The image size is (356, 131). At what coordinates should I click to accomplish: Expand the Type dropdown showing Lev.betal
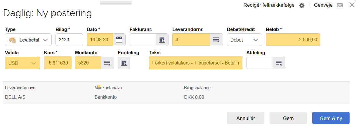click(28, 40)
